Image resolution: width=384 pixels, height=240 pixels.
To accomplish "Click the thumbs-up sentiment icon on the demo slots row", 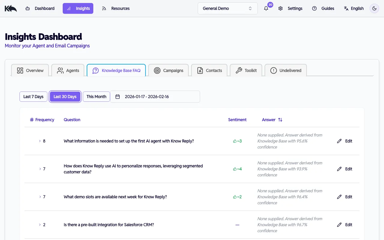I will 235,197.
